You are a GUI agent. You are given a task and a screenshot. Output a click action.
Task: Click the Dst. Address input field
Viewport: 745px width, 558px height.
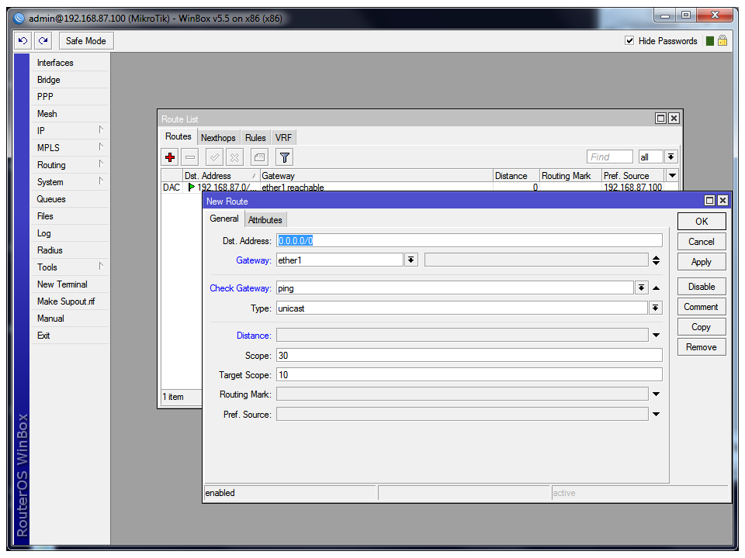pos(469,241)
